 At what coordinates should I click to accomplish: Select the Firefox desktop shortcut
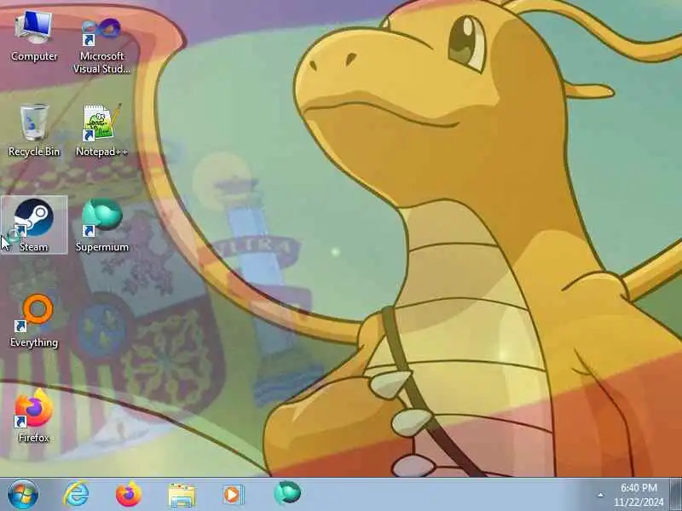pyautogui.click(x=34, y=416)
